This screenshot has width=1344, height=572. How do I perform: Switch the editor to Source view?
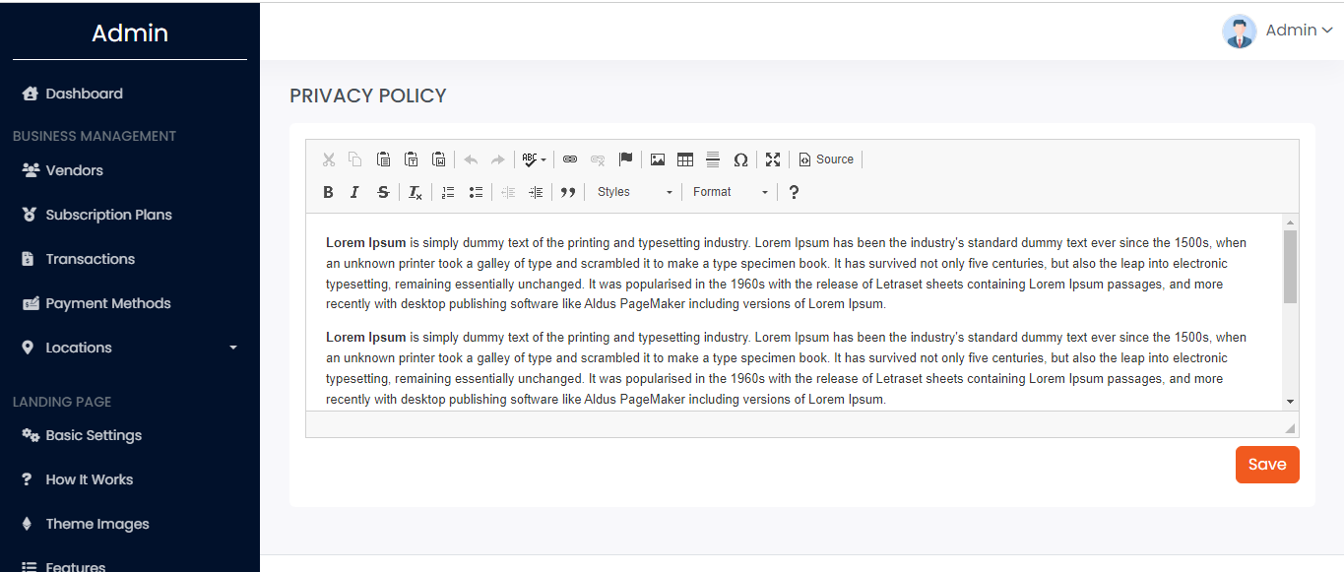(825, 159)
